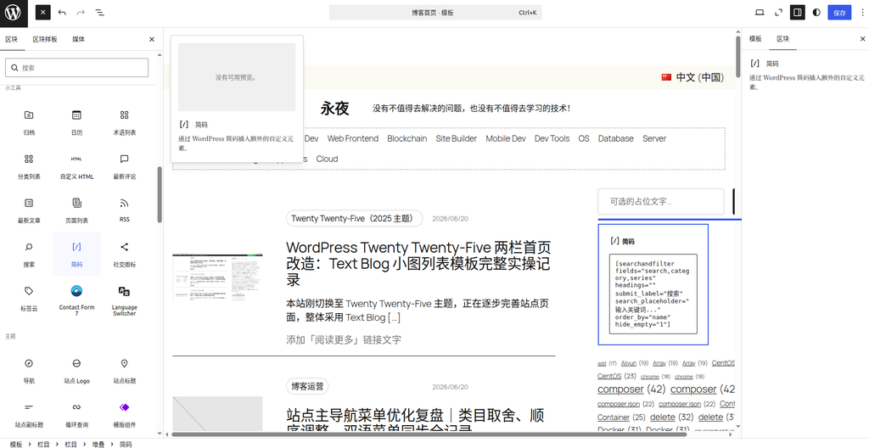869x448 pixels.
Task: Close the settings sidebar
Action: point(862,39)
